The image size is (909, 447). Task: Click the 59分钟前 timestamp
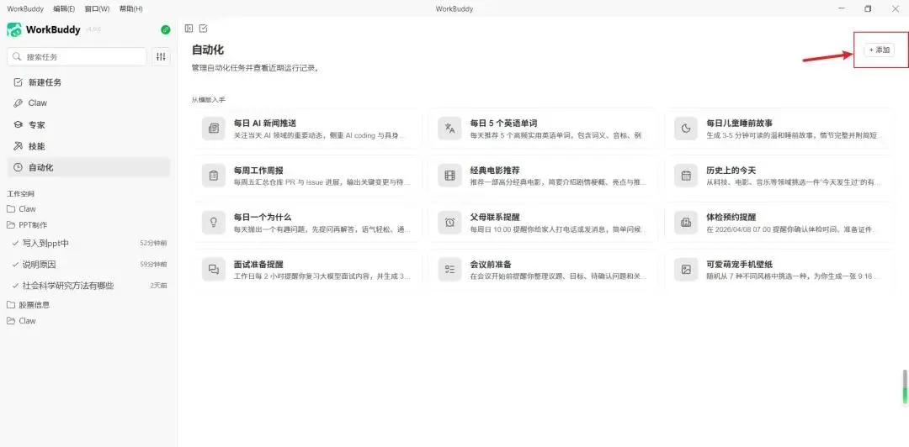[x=154, y=265]
